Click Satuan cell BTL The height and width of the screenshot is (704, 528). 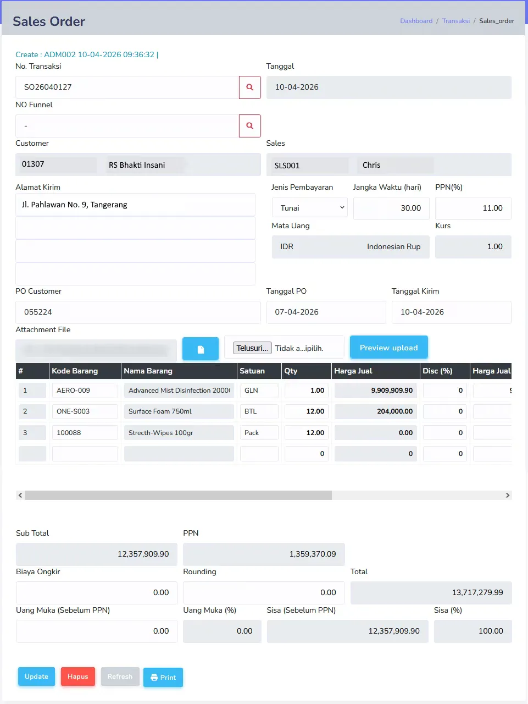[x=259, y=411]
